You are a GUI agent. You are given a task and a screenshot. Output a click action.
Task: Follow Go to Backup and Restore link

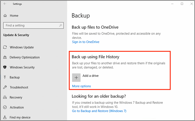click(x=99, y=111)
